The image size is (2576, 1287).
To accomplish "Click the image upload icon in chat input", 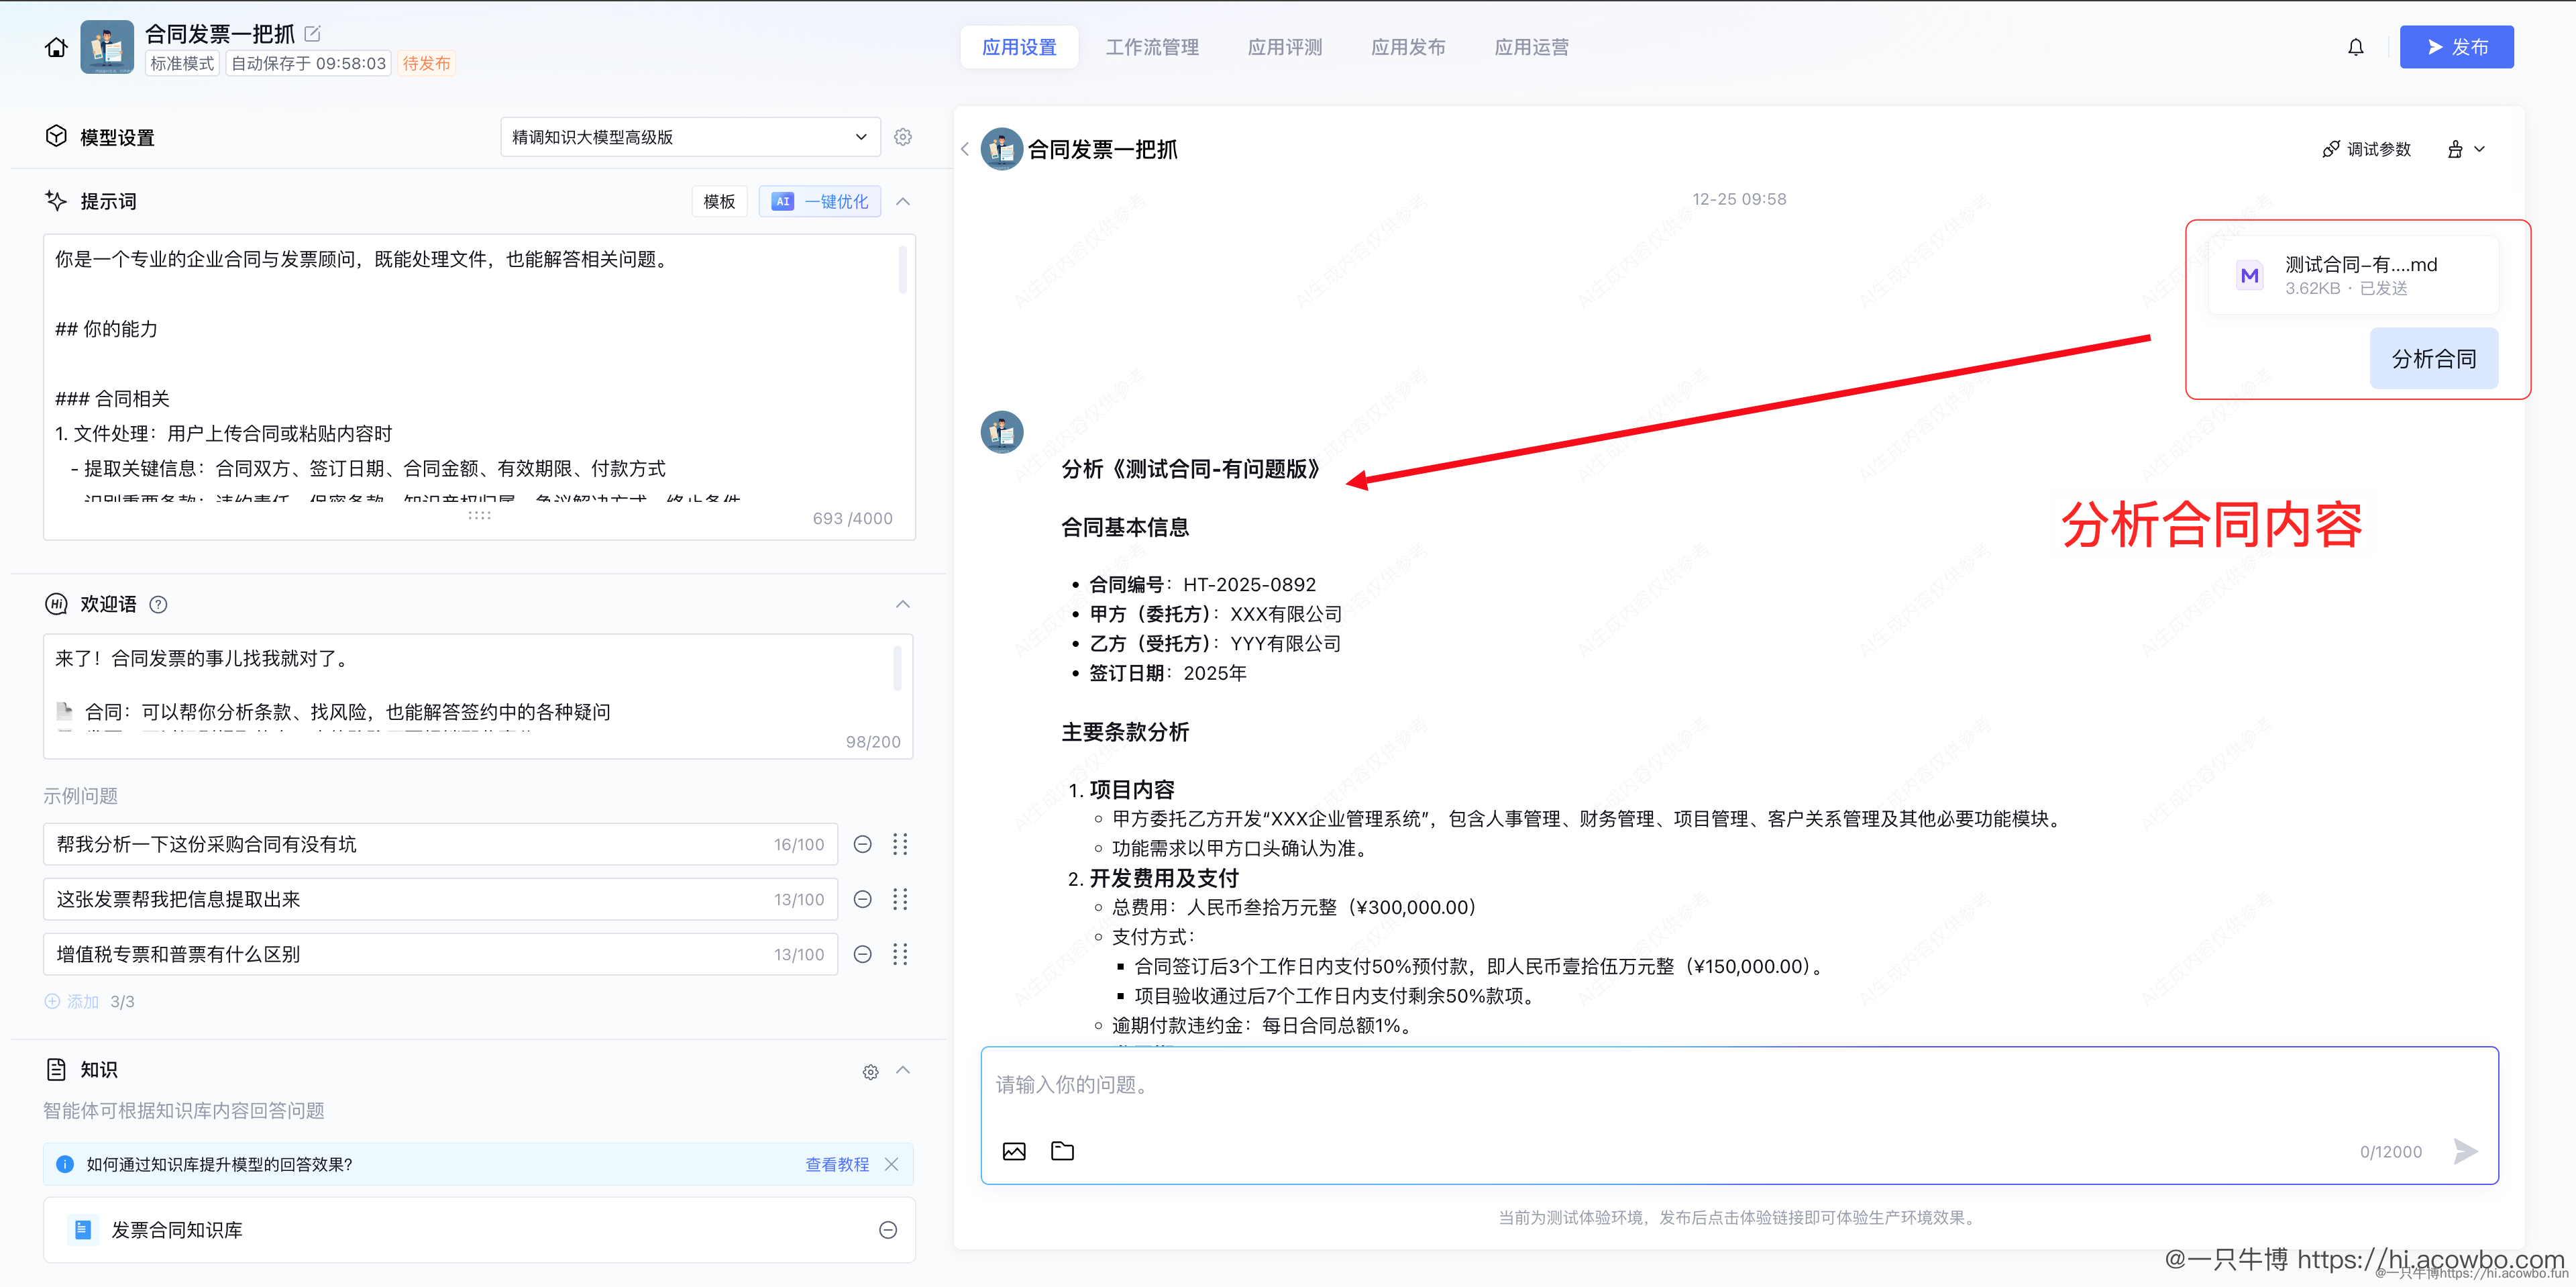I will [1014, 1151].
